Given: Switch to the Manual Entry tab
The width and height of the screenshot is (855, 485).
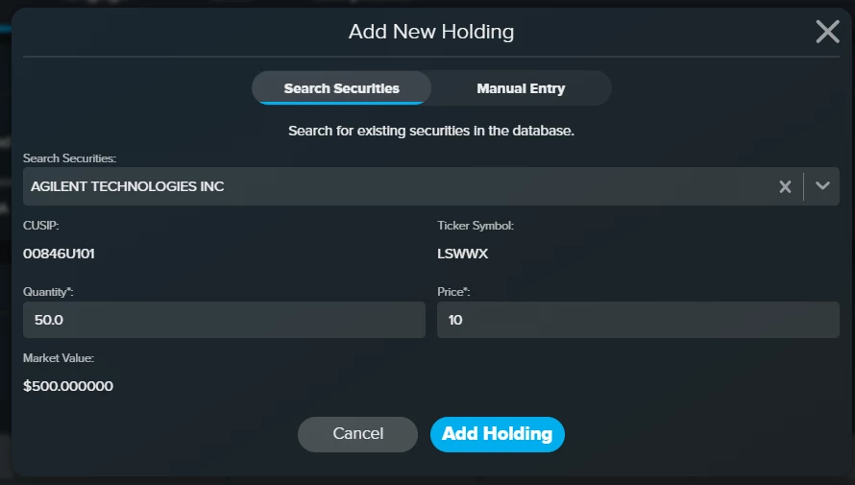Looking at the screenshot, I should coord(521,88).
